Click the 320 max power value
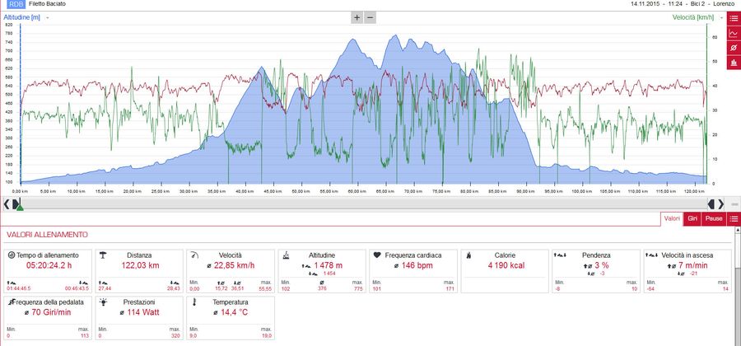Viewport: 741px width, 346px height. [177, 335]
